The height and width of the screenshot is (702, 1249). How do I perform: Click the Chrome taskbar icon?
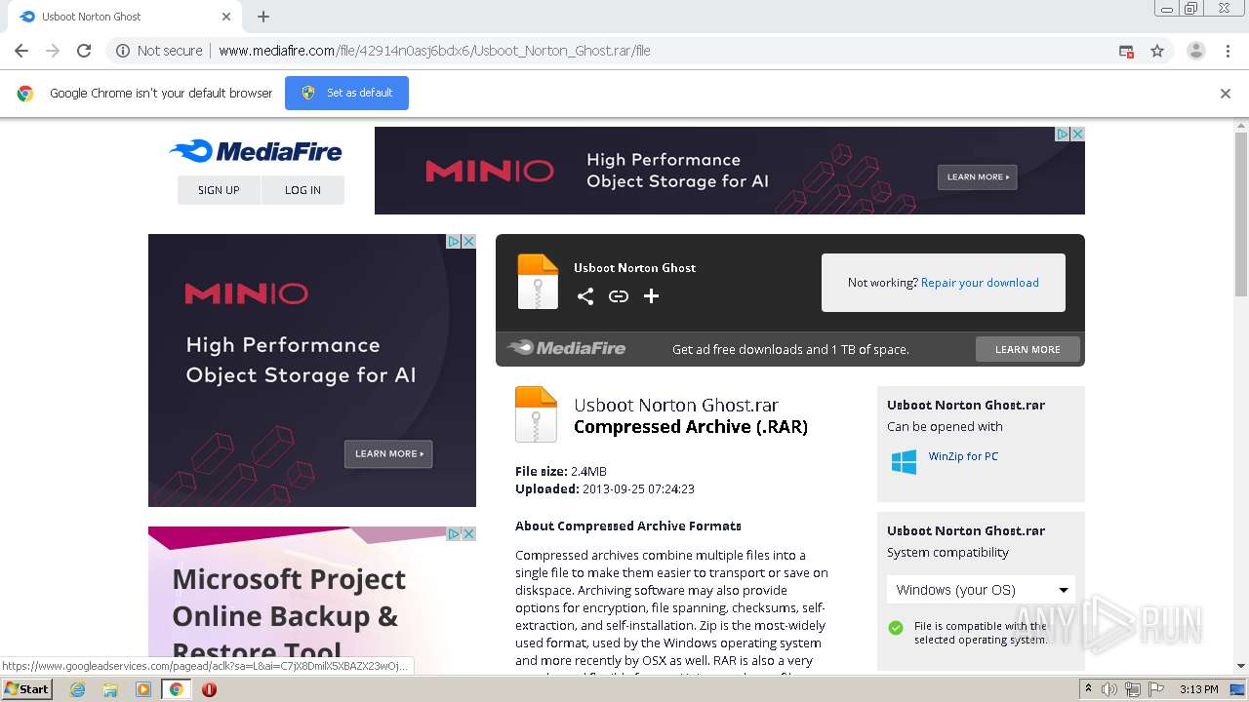[x=176, y=689]
